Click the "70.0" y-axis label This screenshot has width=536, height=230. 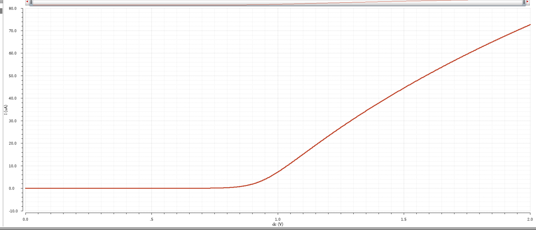click(x=13, y=31)
